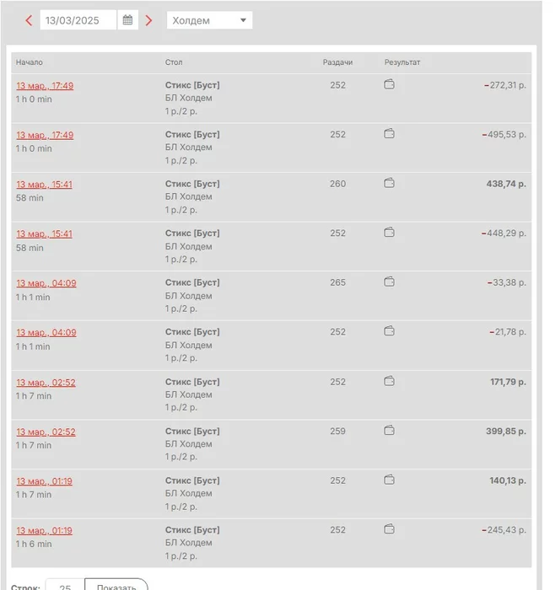This screenshot has height=590, width=555.
Task: Click wallet icon in the −245,43 р. row
Action: click(390, 529)
